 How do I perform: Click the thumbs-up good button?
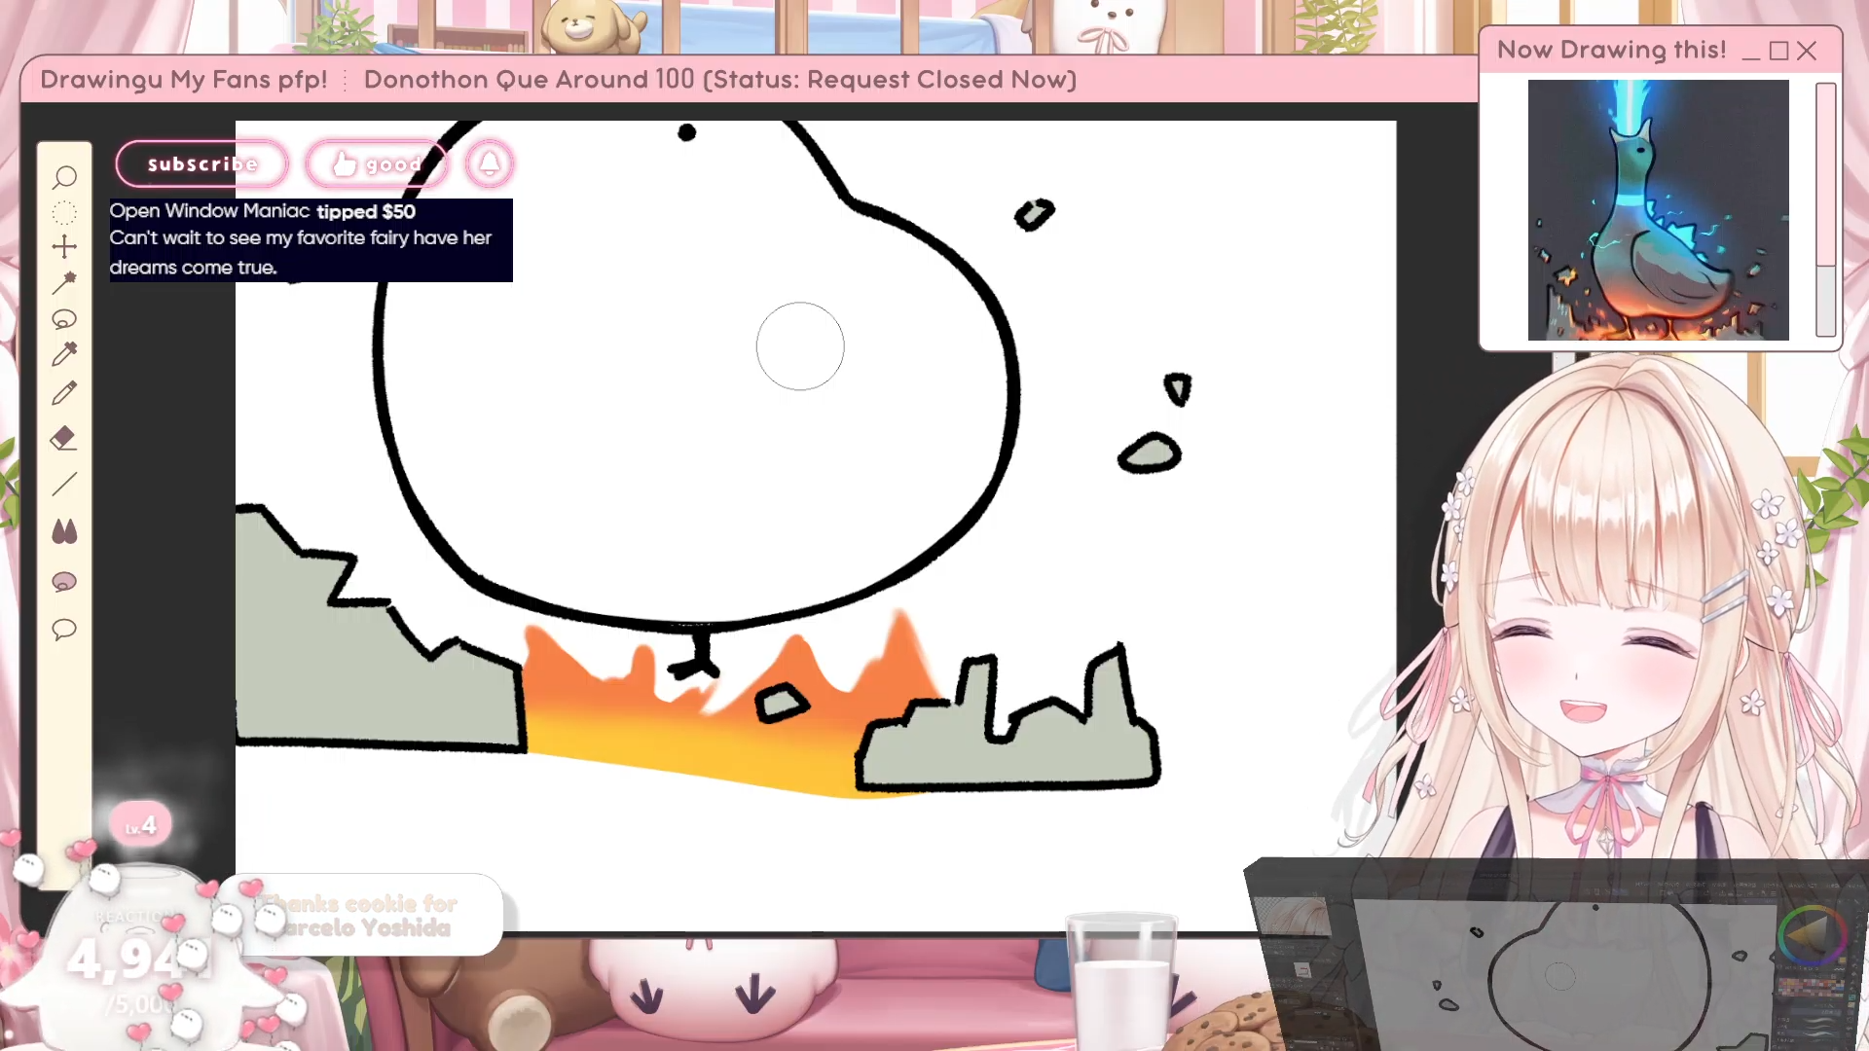[x=376, y=164]
